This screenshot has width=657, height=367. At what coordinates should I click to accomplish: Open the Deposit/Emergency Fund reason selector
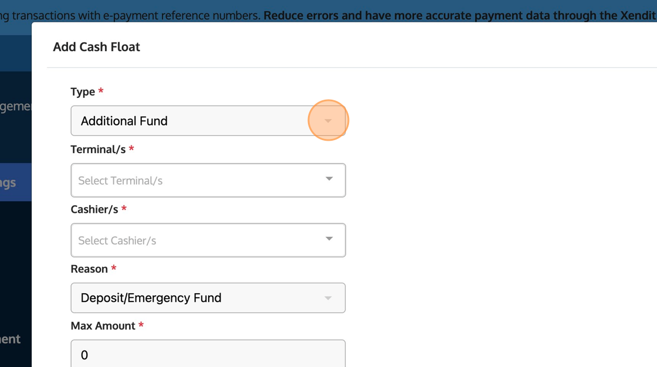(x=194, y=298)
